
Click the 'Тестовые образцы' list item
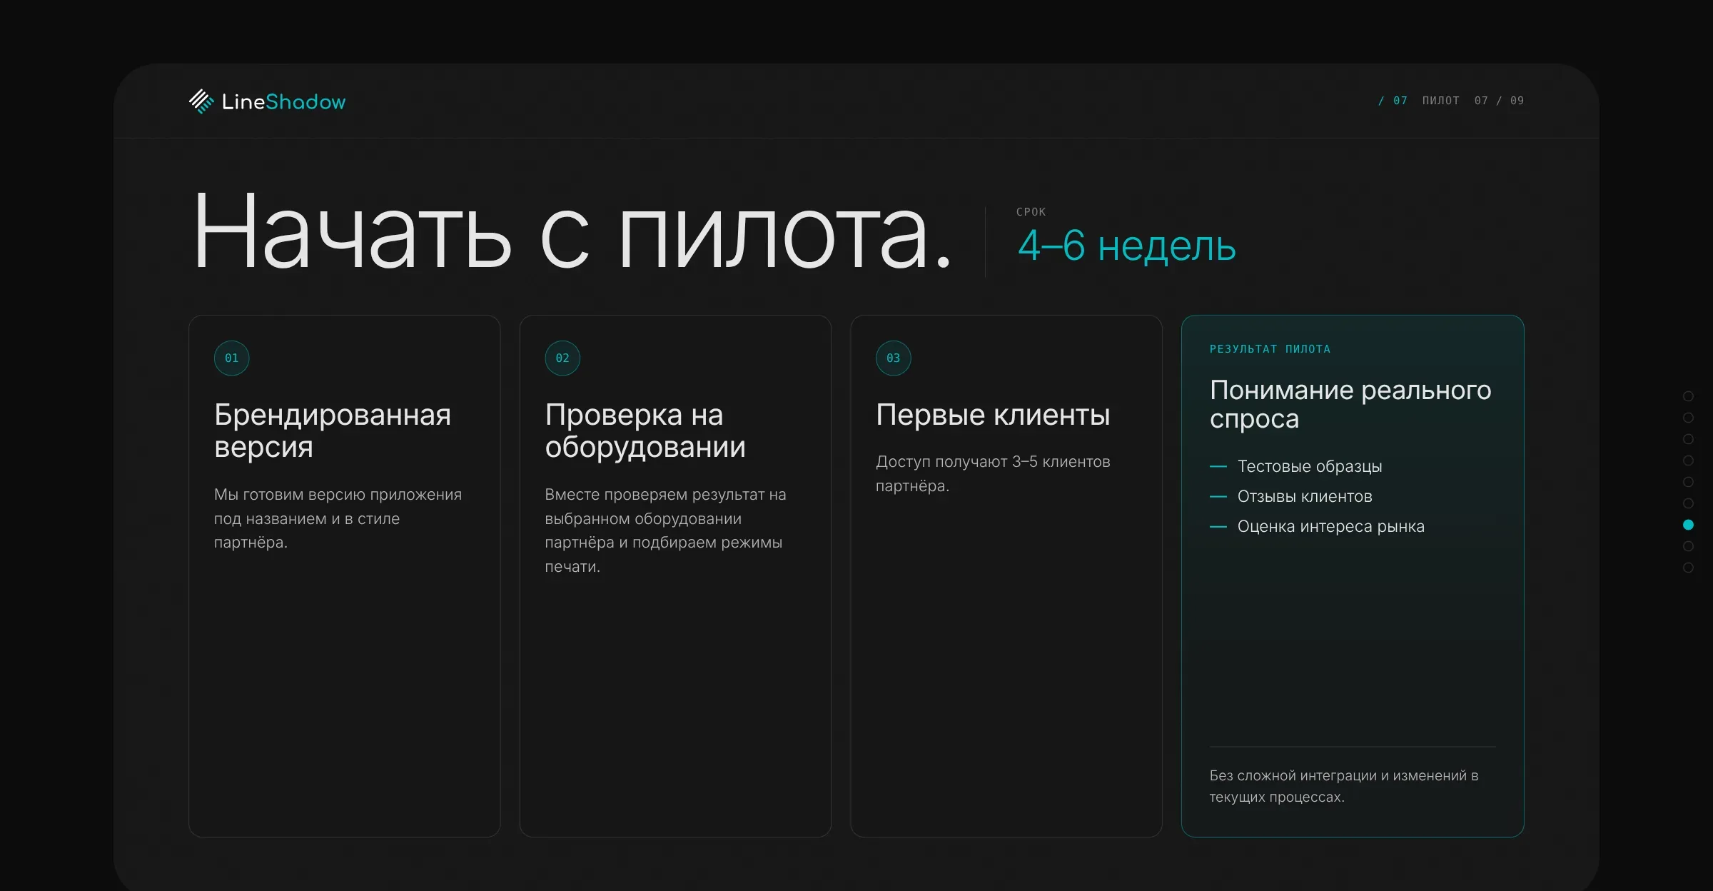coord(1310,466)
